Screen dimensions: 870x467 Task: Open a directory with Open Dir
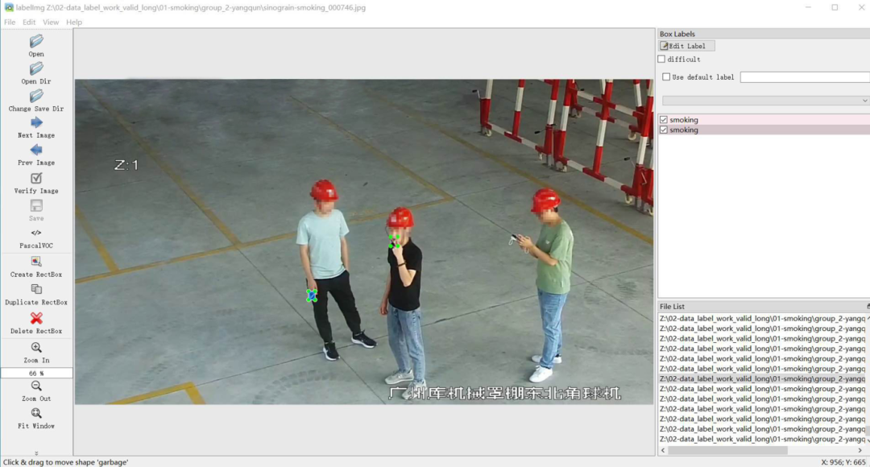point(36,69)
